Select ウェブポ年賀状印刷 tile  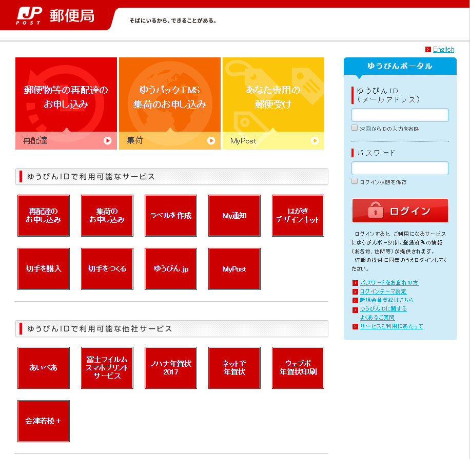(x=298, y=368)
